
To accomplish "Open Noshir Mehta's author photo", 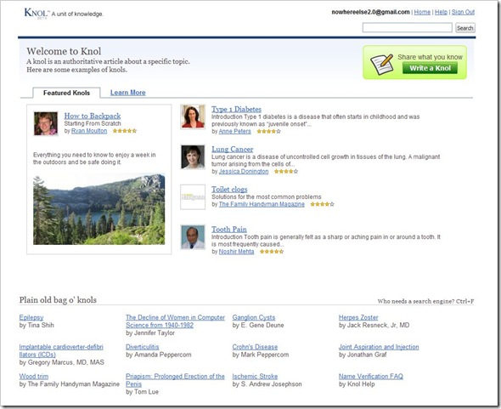I will (x=193, y=237).
